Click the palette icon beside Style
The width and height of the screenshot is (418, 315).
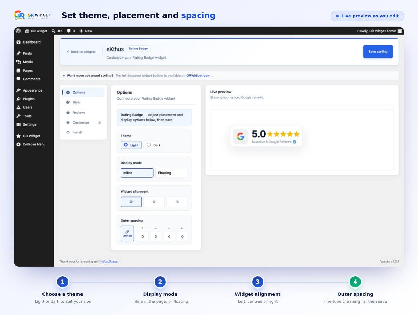pos(68,102)
